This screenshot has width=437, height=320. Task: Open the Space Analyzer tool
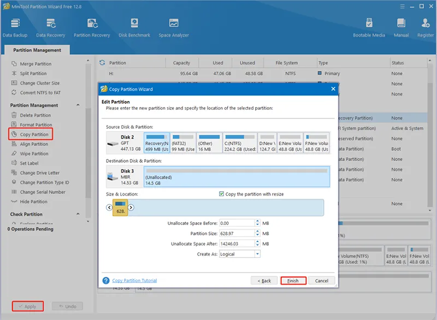[174, 27]
